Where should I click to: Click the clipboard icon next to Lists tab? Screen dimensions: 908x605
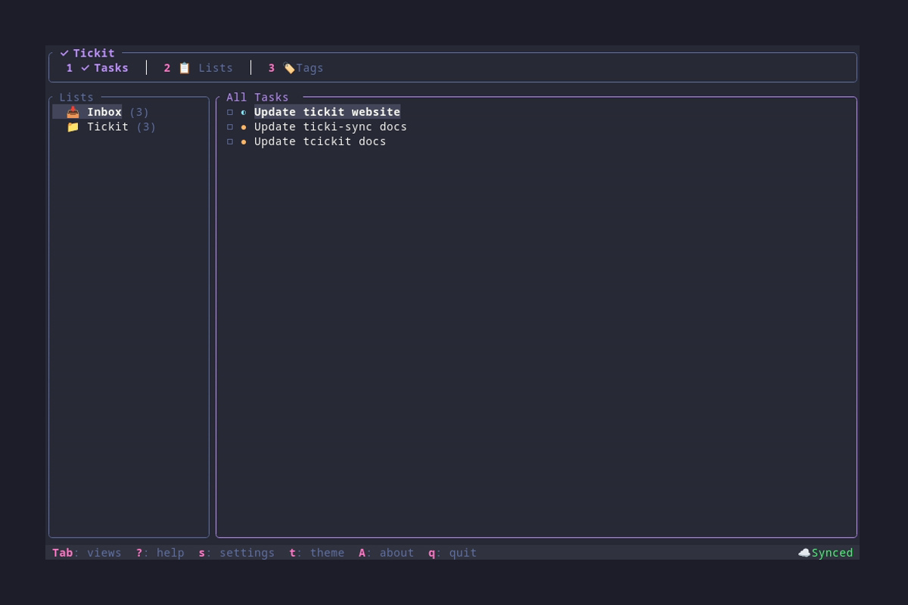pyautogui.click(x=184, y=67)
